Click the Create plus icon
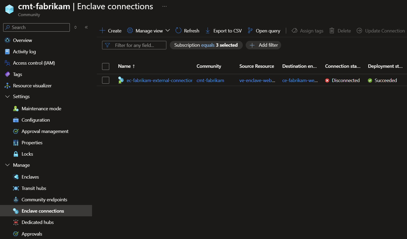Screen dimensions: 407x239 [x=102, y=31]
